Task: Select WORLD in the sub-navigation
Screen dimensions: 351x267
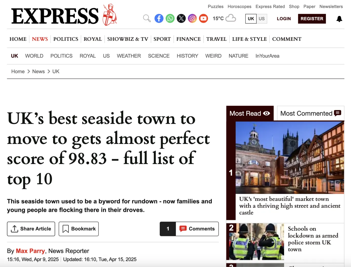Action: coord(34,56)
